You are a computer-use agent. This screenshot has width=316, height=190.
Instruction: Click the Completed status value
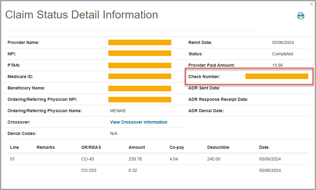[x=282, y=54]
